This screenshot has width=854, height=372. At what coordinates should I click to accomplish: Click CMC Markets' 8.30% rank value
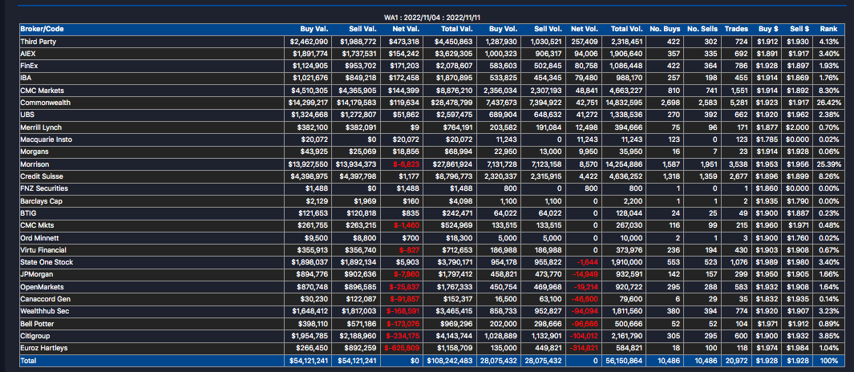829,91
